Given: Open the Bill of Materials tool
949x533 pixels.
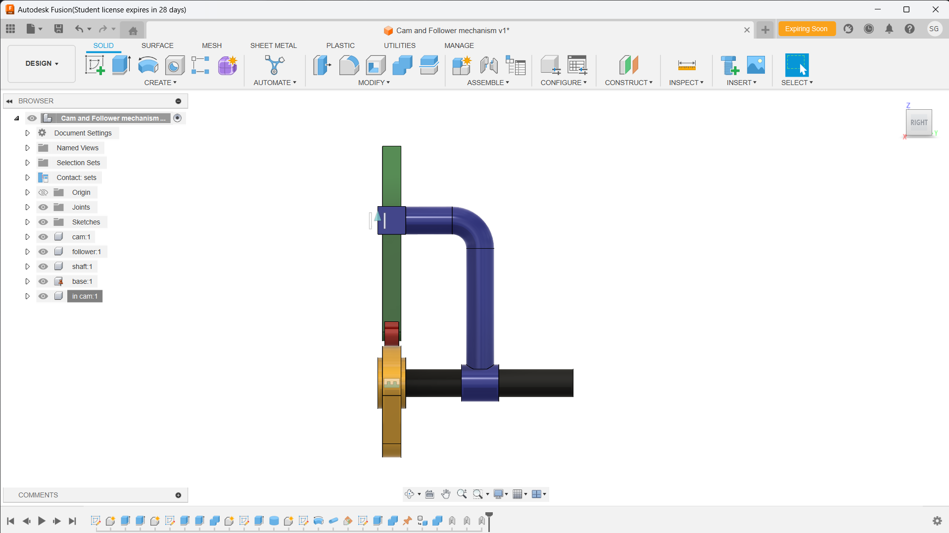Looking at the screenshot, I should point(516,65).
